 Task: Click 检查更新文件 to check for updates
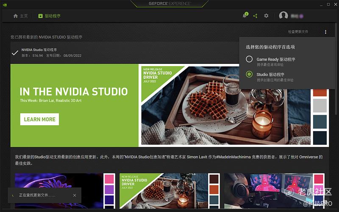(298, 32)
